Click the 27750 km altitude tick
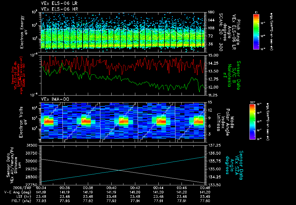296x205 pixels. pyautogui.click(x=31, y=185)
